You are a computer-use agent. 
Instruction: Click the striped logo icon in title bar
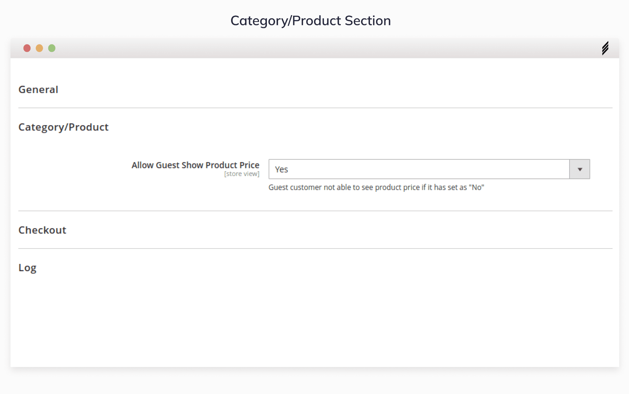pos(605,48)
